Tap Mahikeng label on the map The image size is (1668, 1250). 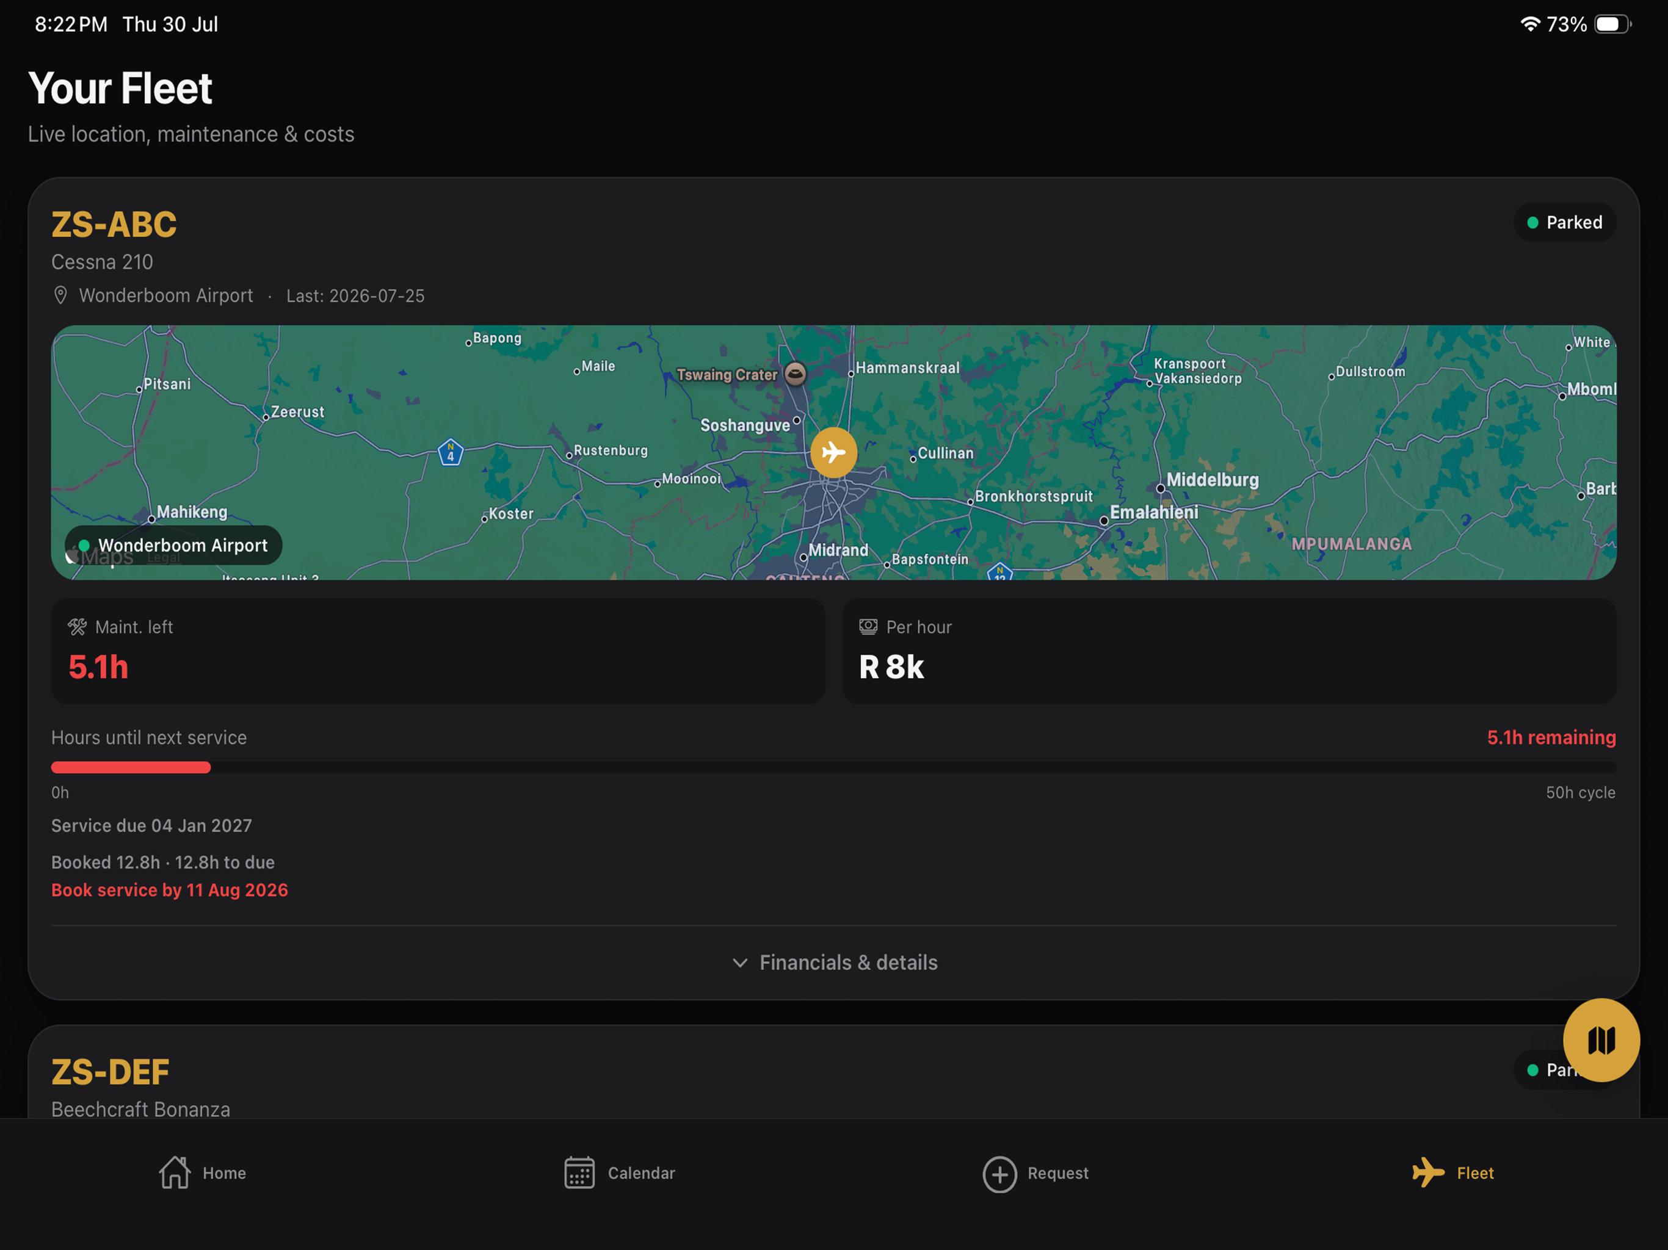(x=192, y=512)
